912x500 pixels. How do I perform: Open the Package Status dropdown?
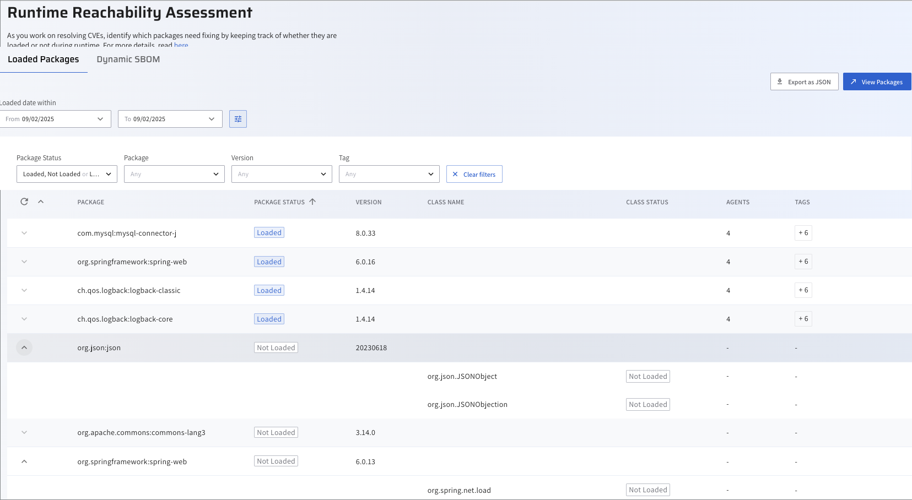(67, 174)
